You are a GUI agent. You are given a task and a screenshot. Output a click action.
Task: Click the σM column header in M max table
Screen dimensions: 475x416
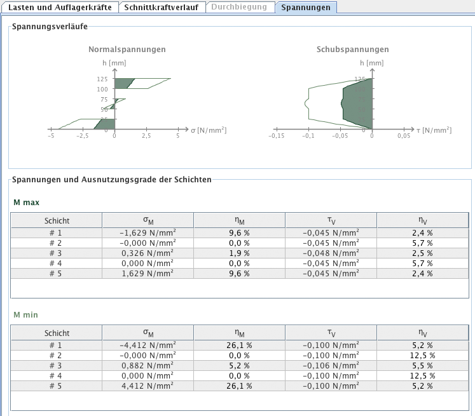[x=148, y=220]
